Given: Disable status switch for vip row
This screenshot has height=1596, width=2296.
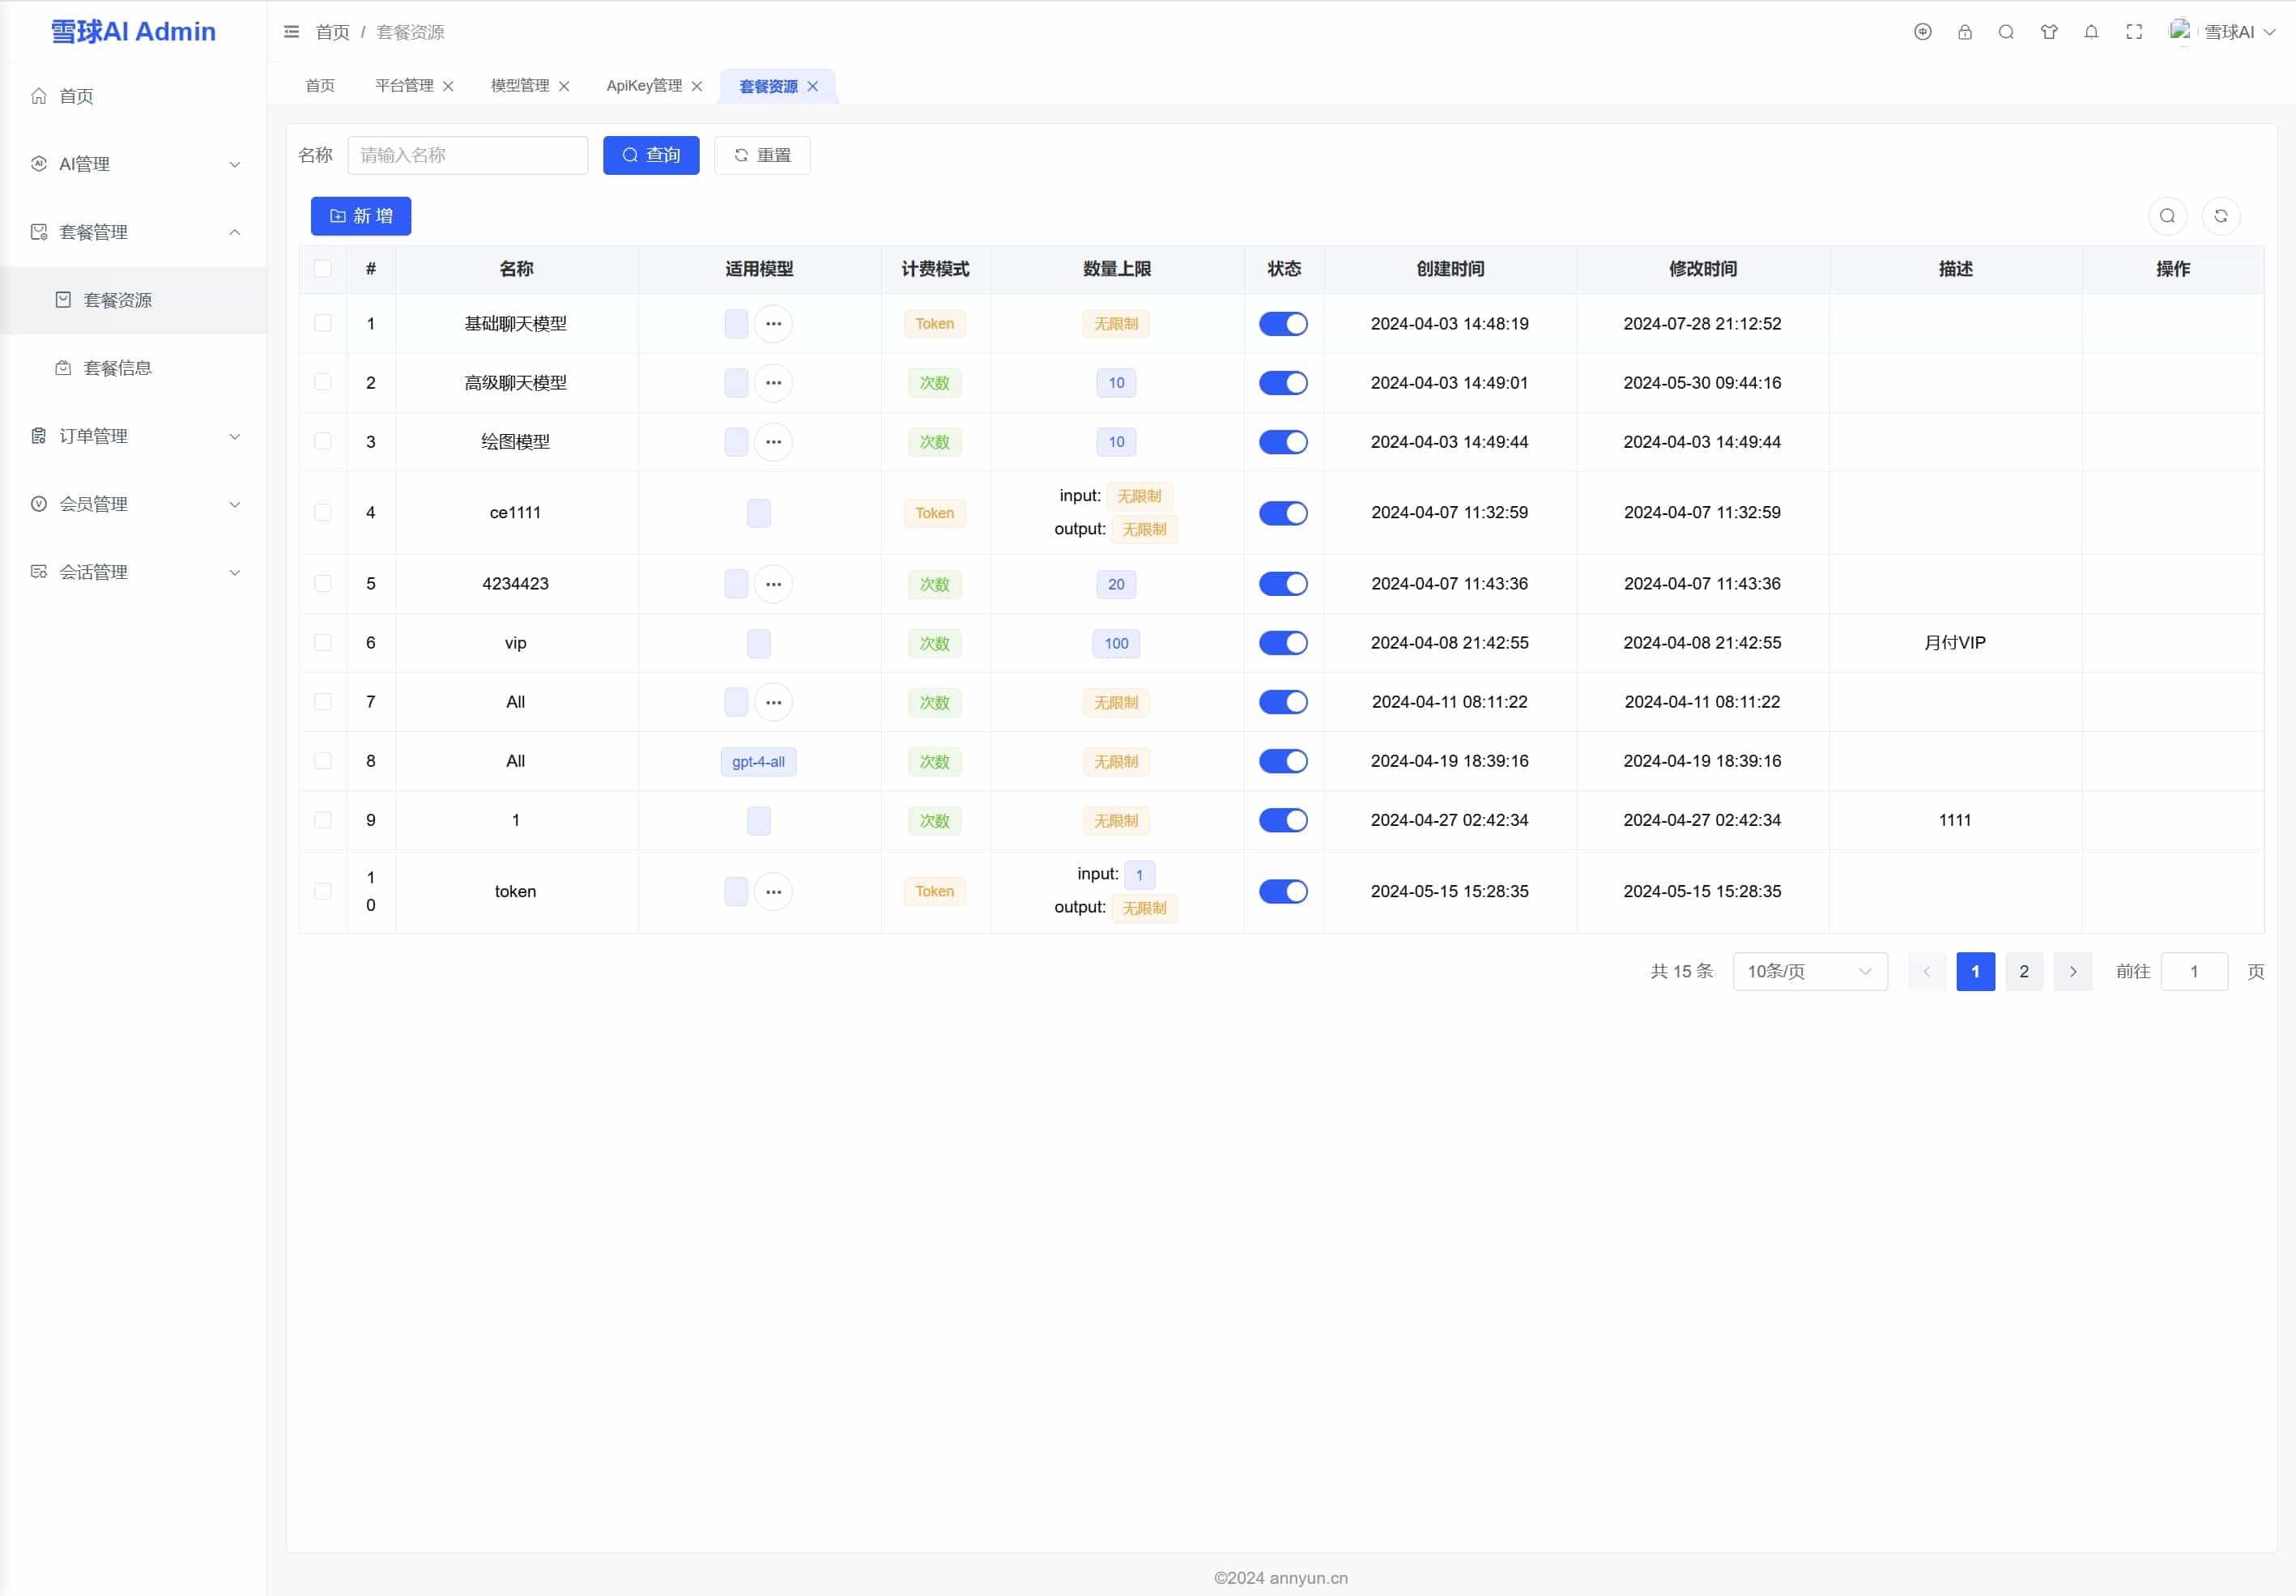Looking at the screenshot, I should click(1283, 643).
